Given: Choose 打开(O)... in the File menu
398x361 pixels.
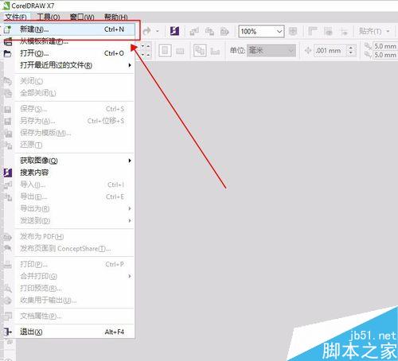Looking at the screenshot, I should click(x=69, y=53).
